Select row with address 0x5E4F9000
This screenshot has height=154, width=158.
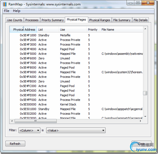(76, 72)
